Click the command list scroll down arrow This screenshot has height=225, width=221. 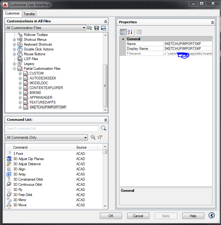point(105,206)
